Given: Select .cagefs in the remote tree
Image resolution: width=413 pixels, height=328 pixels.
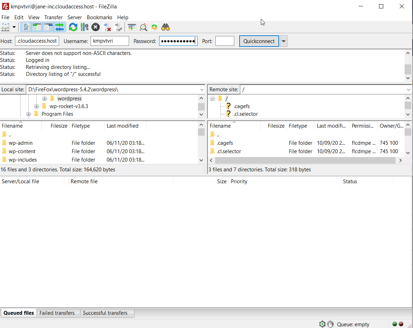Looking at the screenshot, I should coord(242,106).
